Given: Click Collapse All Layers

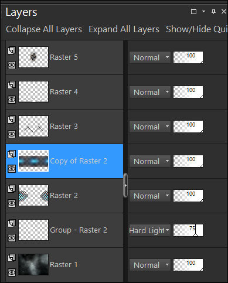Looking at the screenshot, I should 44,29.
